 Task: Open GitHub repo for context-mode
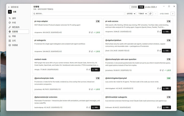(87, 70)
